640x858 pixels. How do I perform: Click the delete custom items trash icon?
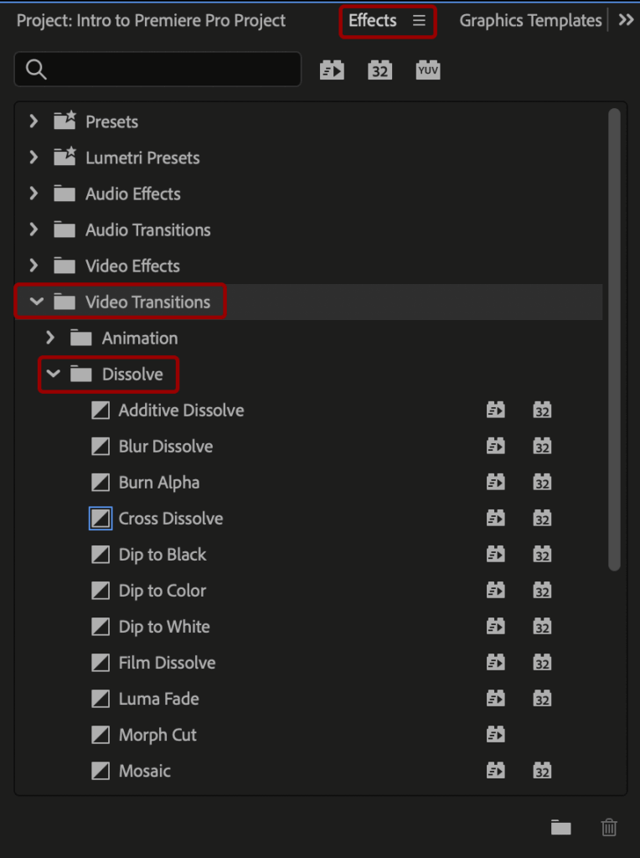[x=609, y=827]
